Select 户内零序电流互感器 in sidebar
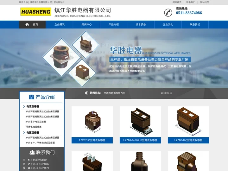The height and width of the screenshot is (171, 228). pos(36,122)
